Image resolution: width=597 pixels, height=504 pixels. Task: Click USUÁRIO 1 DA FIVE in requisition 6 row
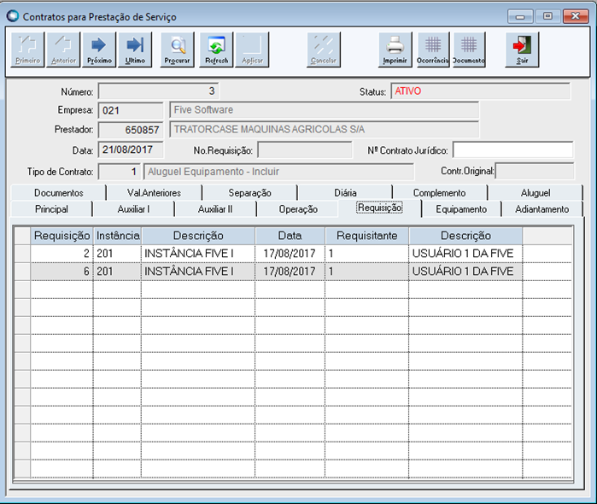(x=465, y=272)
